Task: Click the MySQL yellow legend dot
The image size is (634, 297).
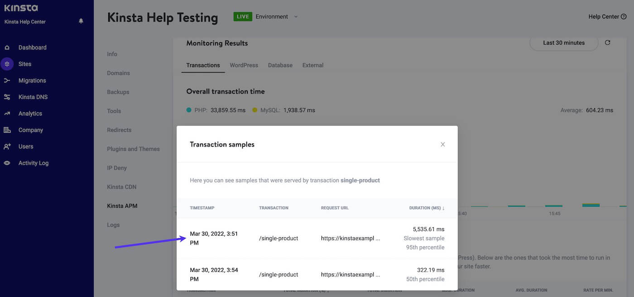Action: (255, 110)
